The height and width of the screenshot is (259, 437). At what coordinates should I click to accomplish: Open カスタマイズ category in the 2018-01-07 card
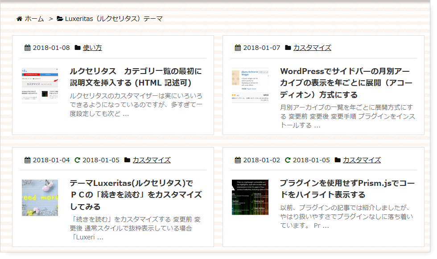click(312, 48)
